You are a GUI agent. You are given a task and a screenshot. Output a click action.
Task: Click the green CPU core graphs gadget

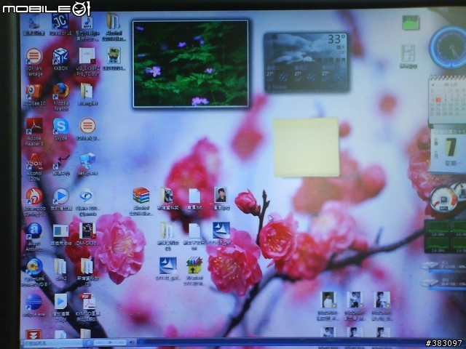pos(445,236)
